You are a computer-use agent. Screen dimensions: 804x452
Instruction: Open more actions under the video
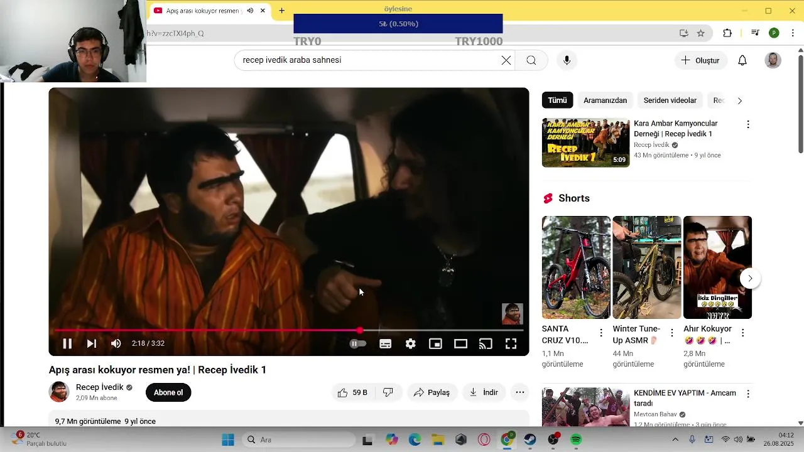[520, 392]
